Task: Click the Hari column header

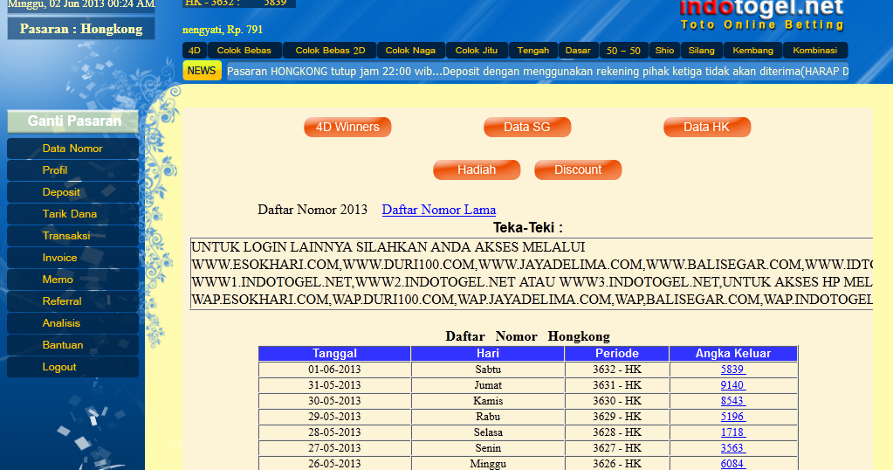Action: pyautogui.click(x=488, y=354)
